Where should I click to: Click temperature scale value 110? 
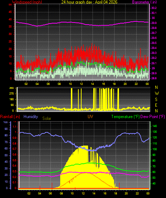pos(155,143)
